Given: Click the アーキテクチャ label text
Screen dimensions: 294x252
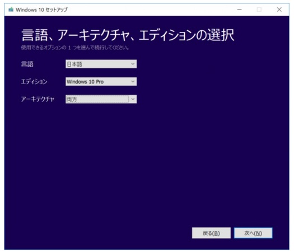Looking at the screenshot, I should (38, 99).
